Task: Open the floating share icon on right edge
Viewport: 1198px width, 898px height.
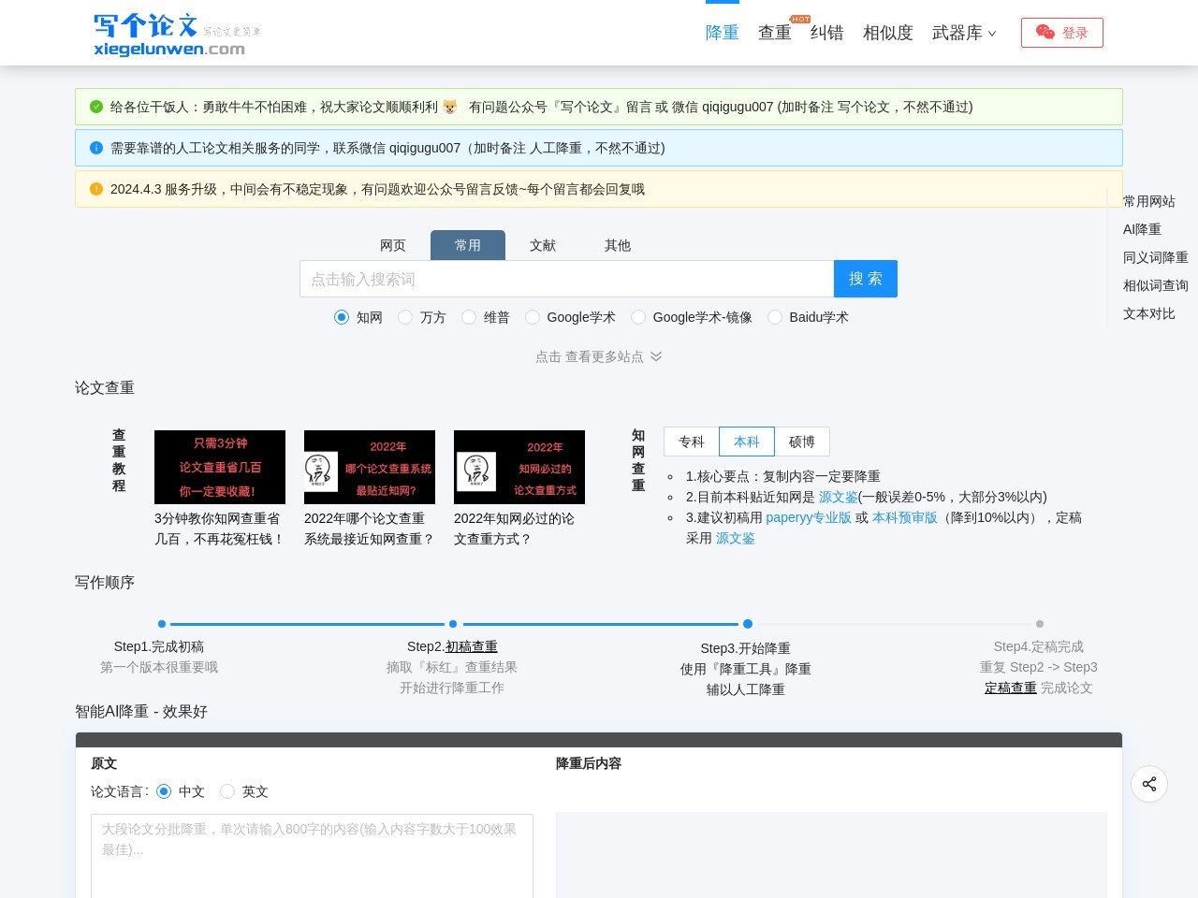Action: 1149,784
